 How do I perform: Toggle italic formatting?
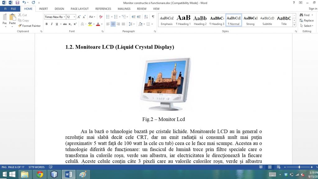click(52, 24)
